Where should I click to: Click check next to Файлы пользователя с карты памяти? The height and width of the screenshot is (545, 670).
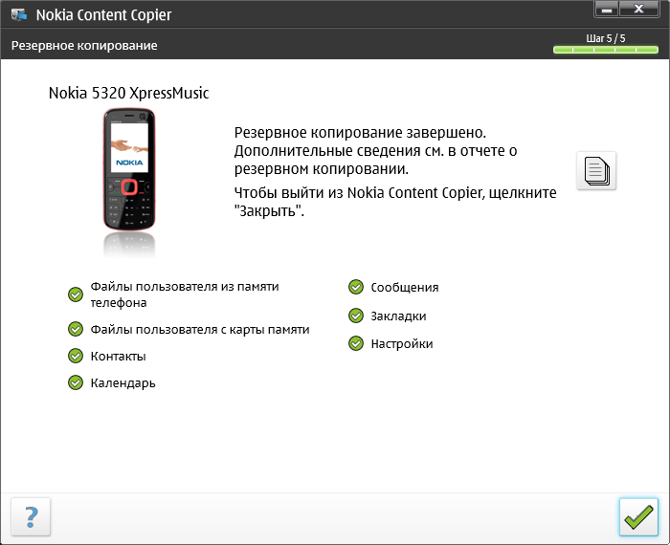(x=76, y=329)
